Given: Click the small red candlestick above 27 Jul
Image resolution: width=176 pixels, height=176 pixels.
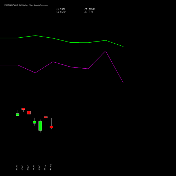Looking at the screenshot, I should coord(23,109).
